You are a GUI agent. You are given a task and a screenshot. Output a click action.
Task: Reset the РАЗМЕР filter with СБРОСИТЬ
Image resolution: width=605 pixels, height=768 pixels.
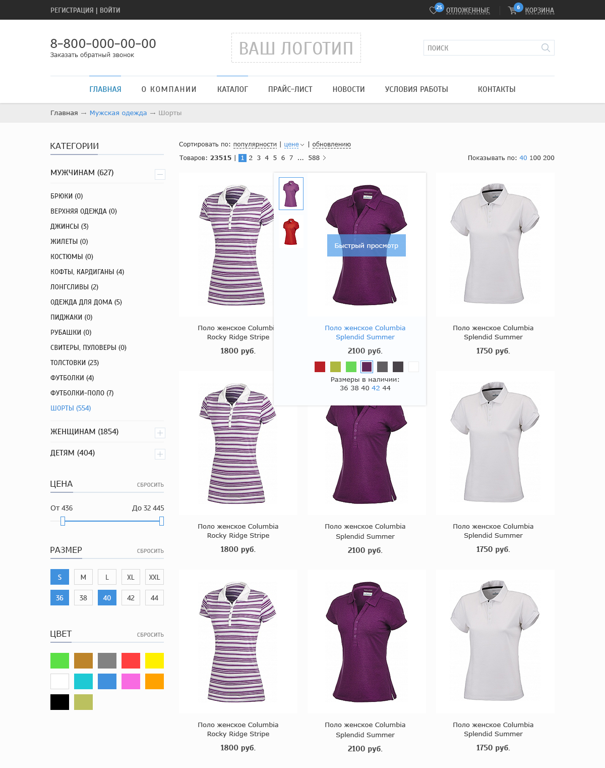coord(150,551)
